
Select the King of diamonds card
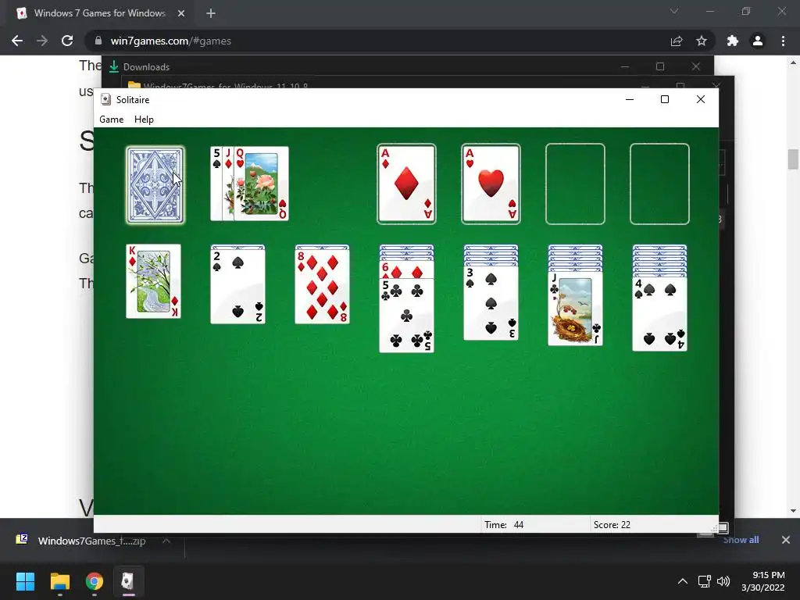pos(154,281)
